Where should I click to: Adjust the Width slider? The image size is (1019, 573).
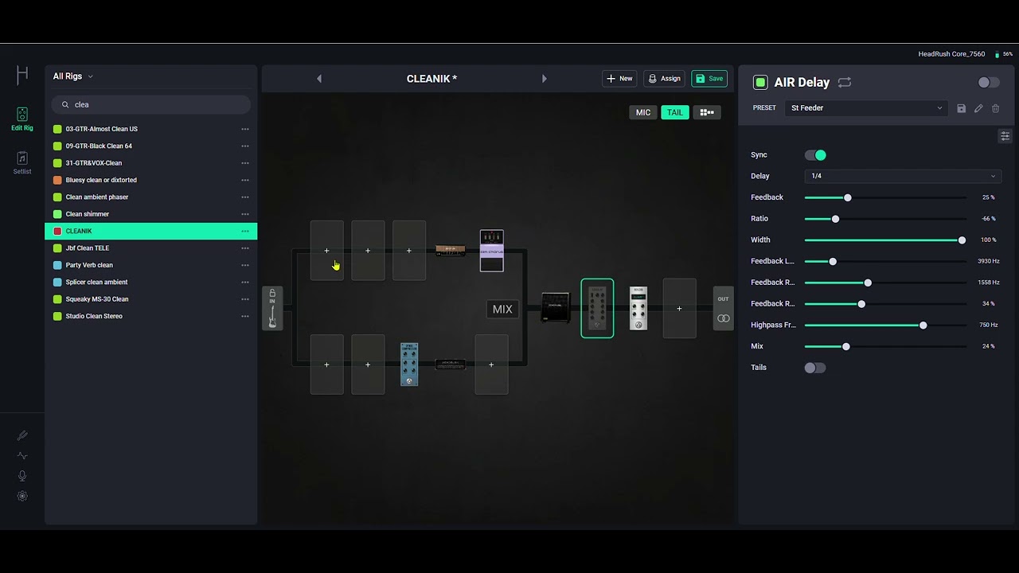885,240
